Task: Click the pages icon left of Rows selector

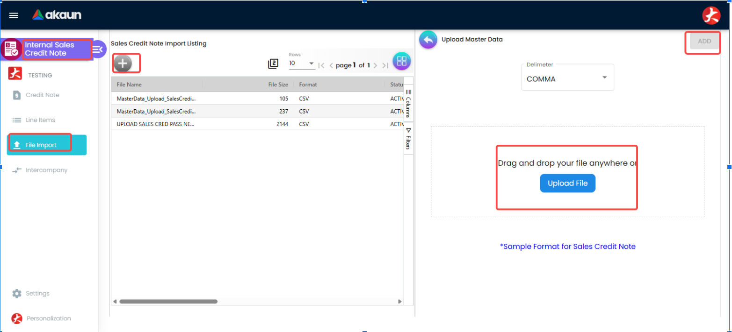Action: click(x=273, y=63)
